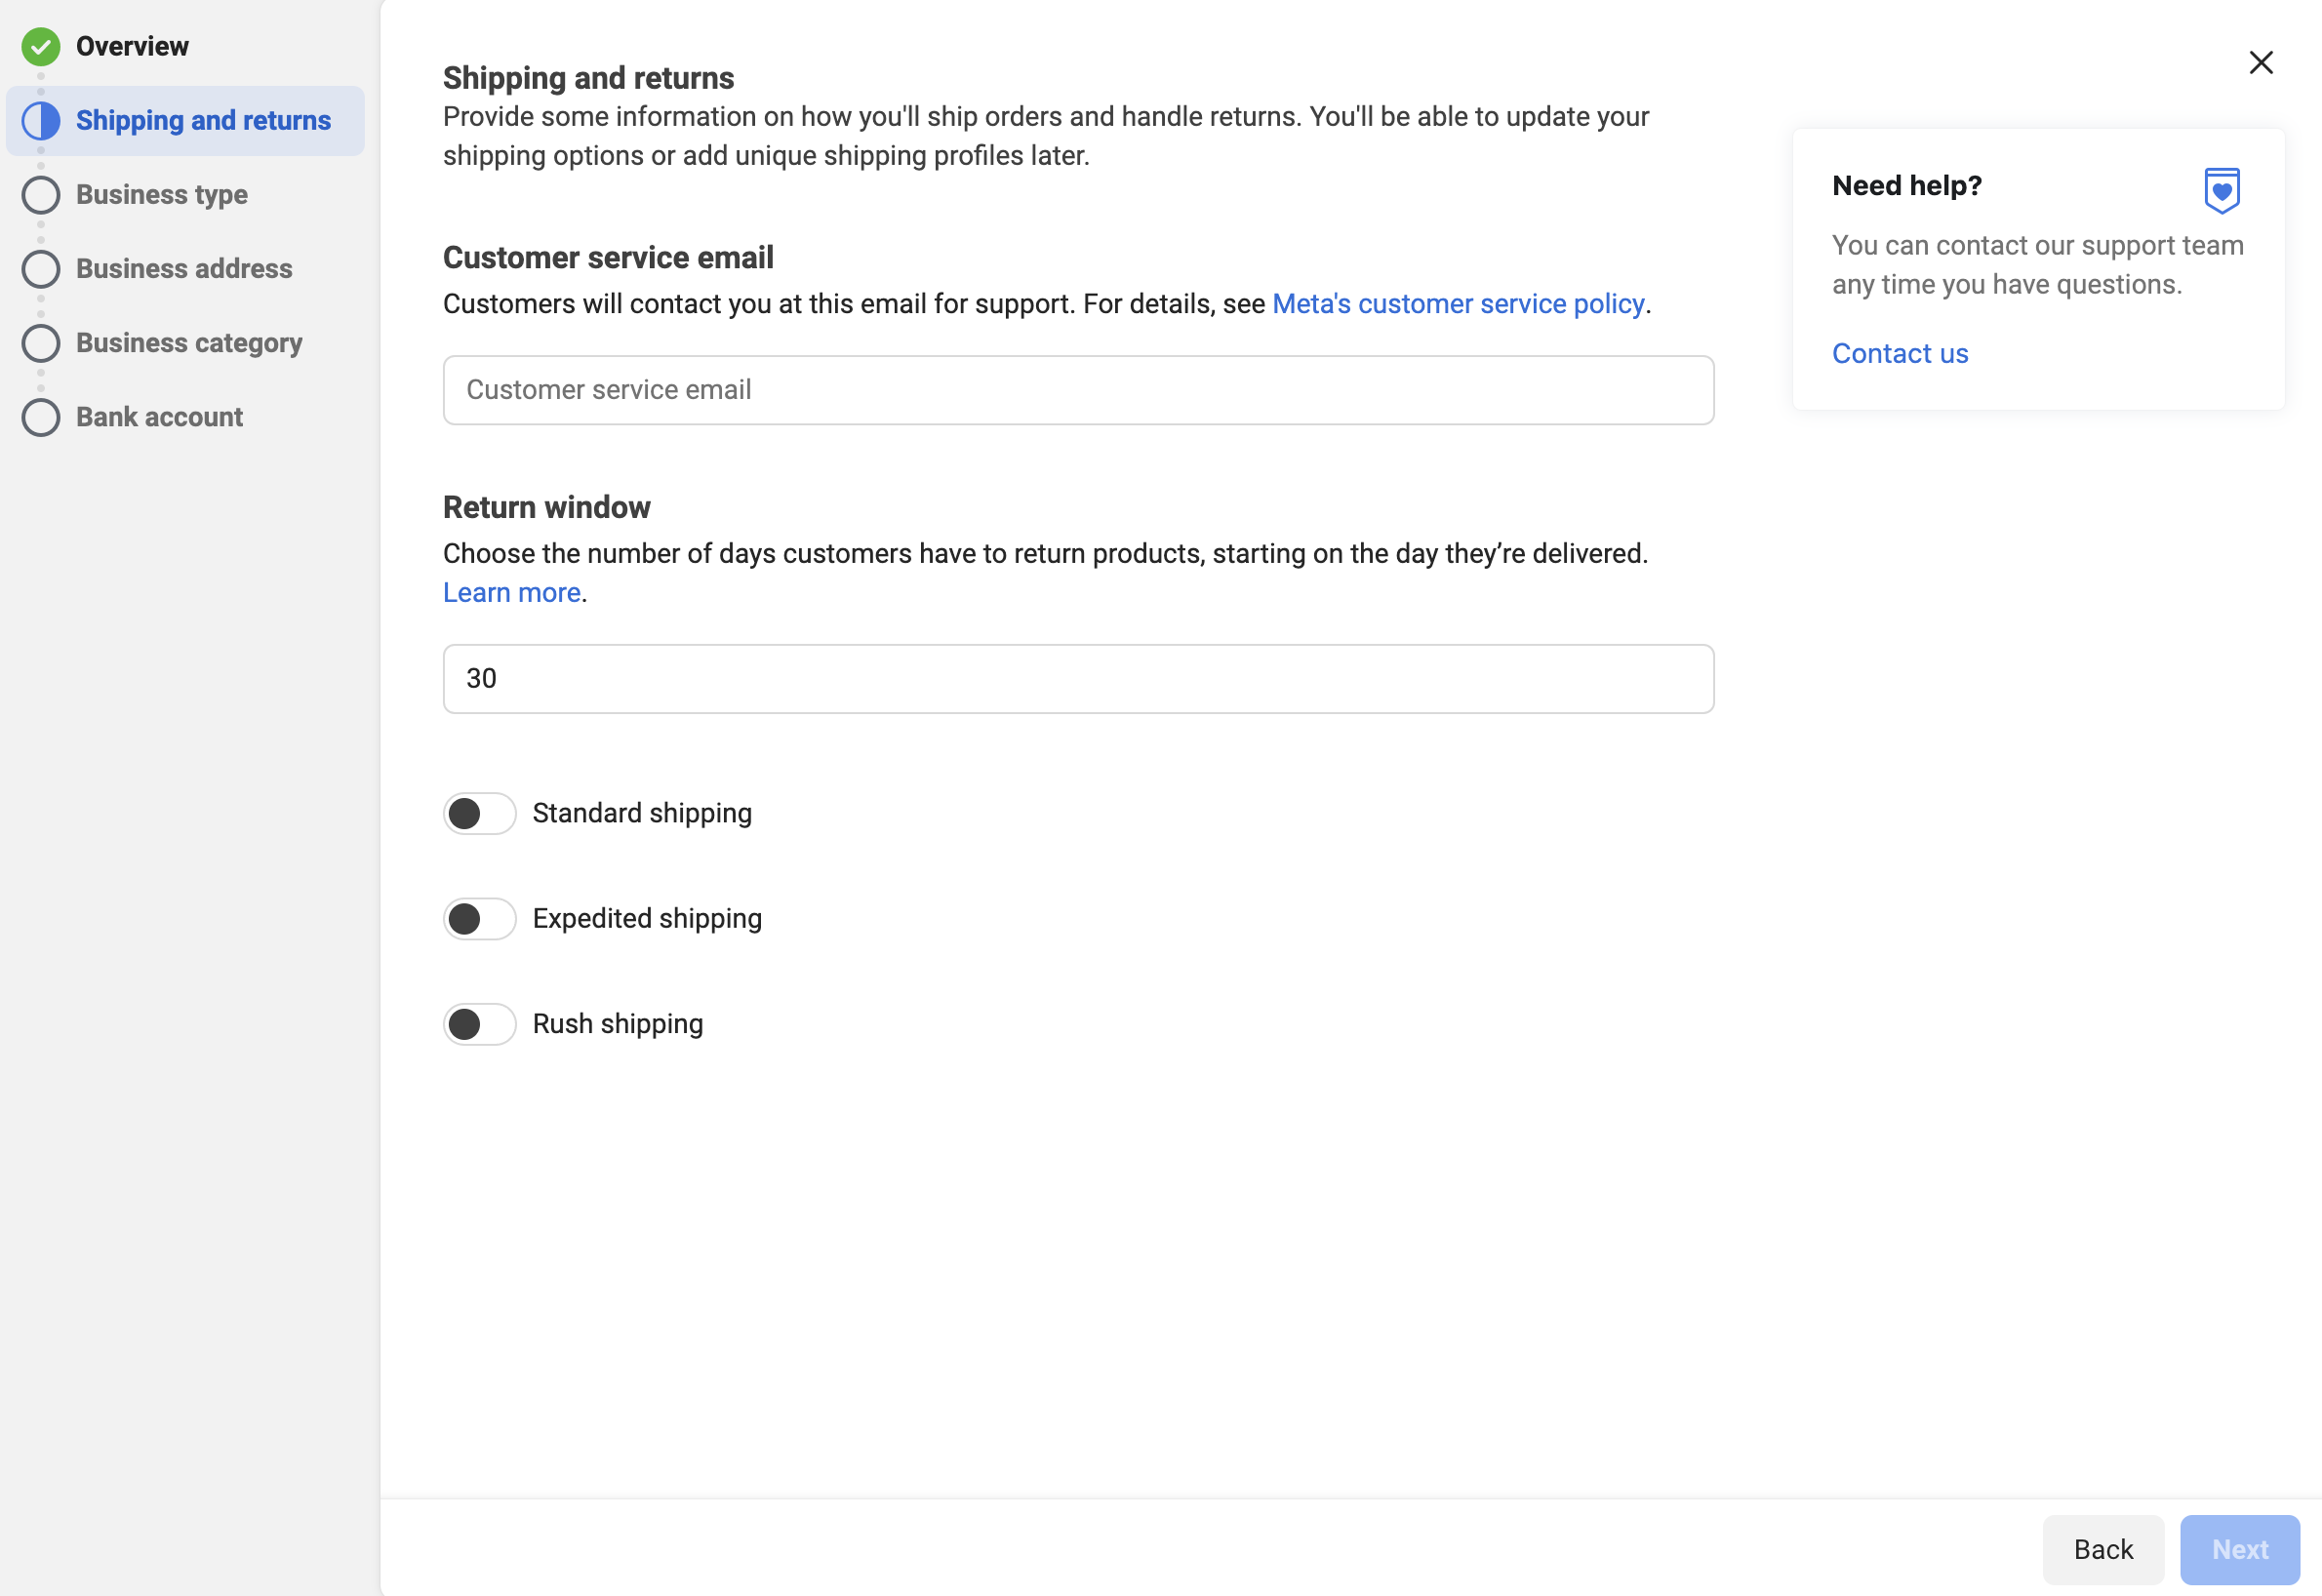
Task: Click the green Overview checkmark icon
Action: (x=41, y=46)
